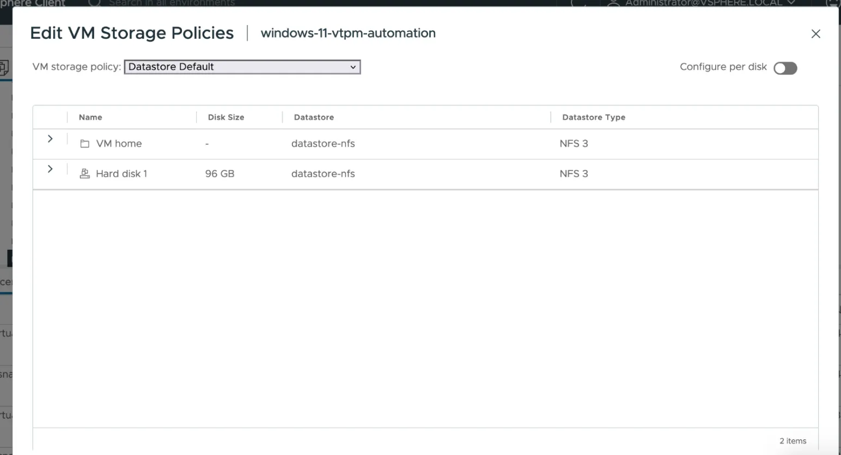Expand the VM home row
This screenshot has height=455, width=841.
pyautogui.click(x=50, y=139)
